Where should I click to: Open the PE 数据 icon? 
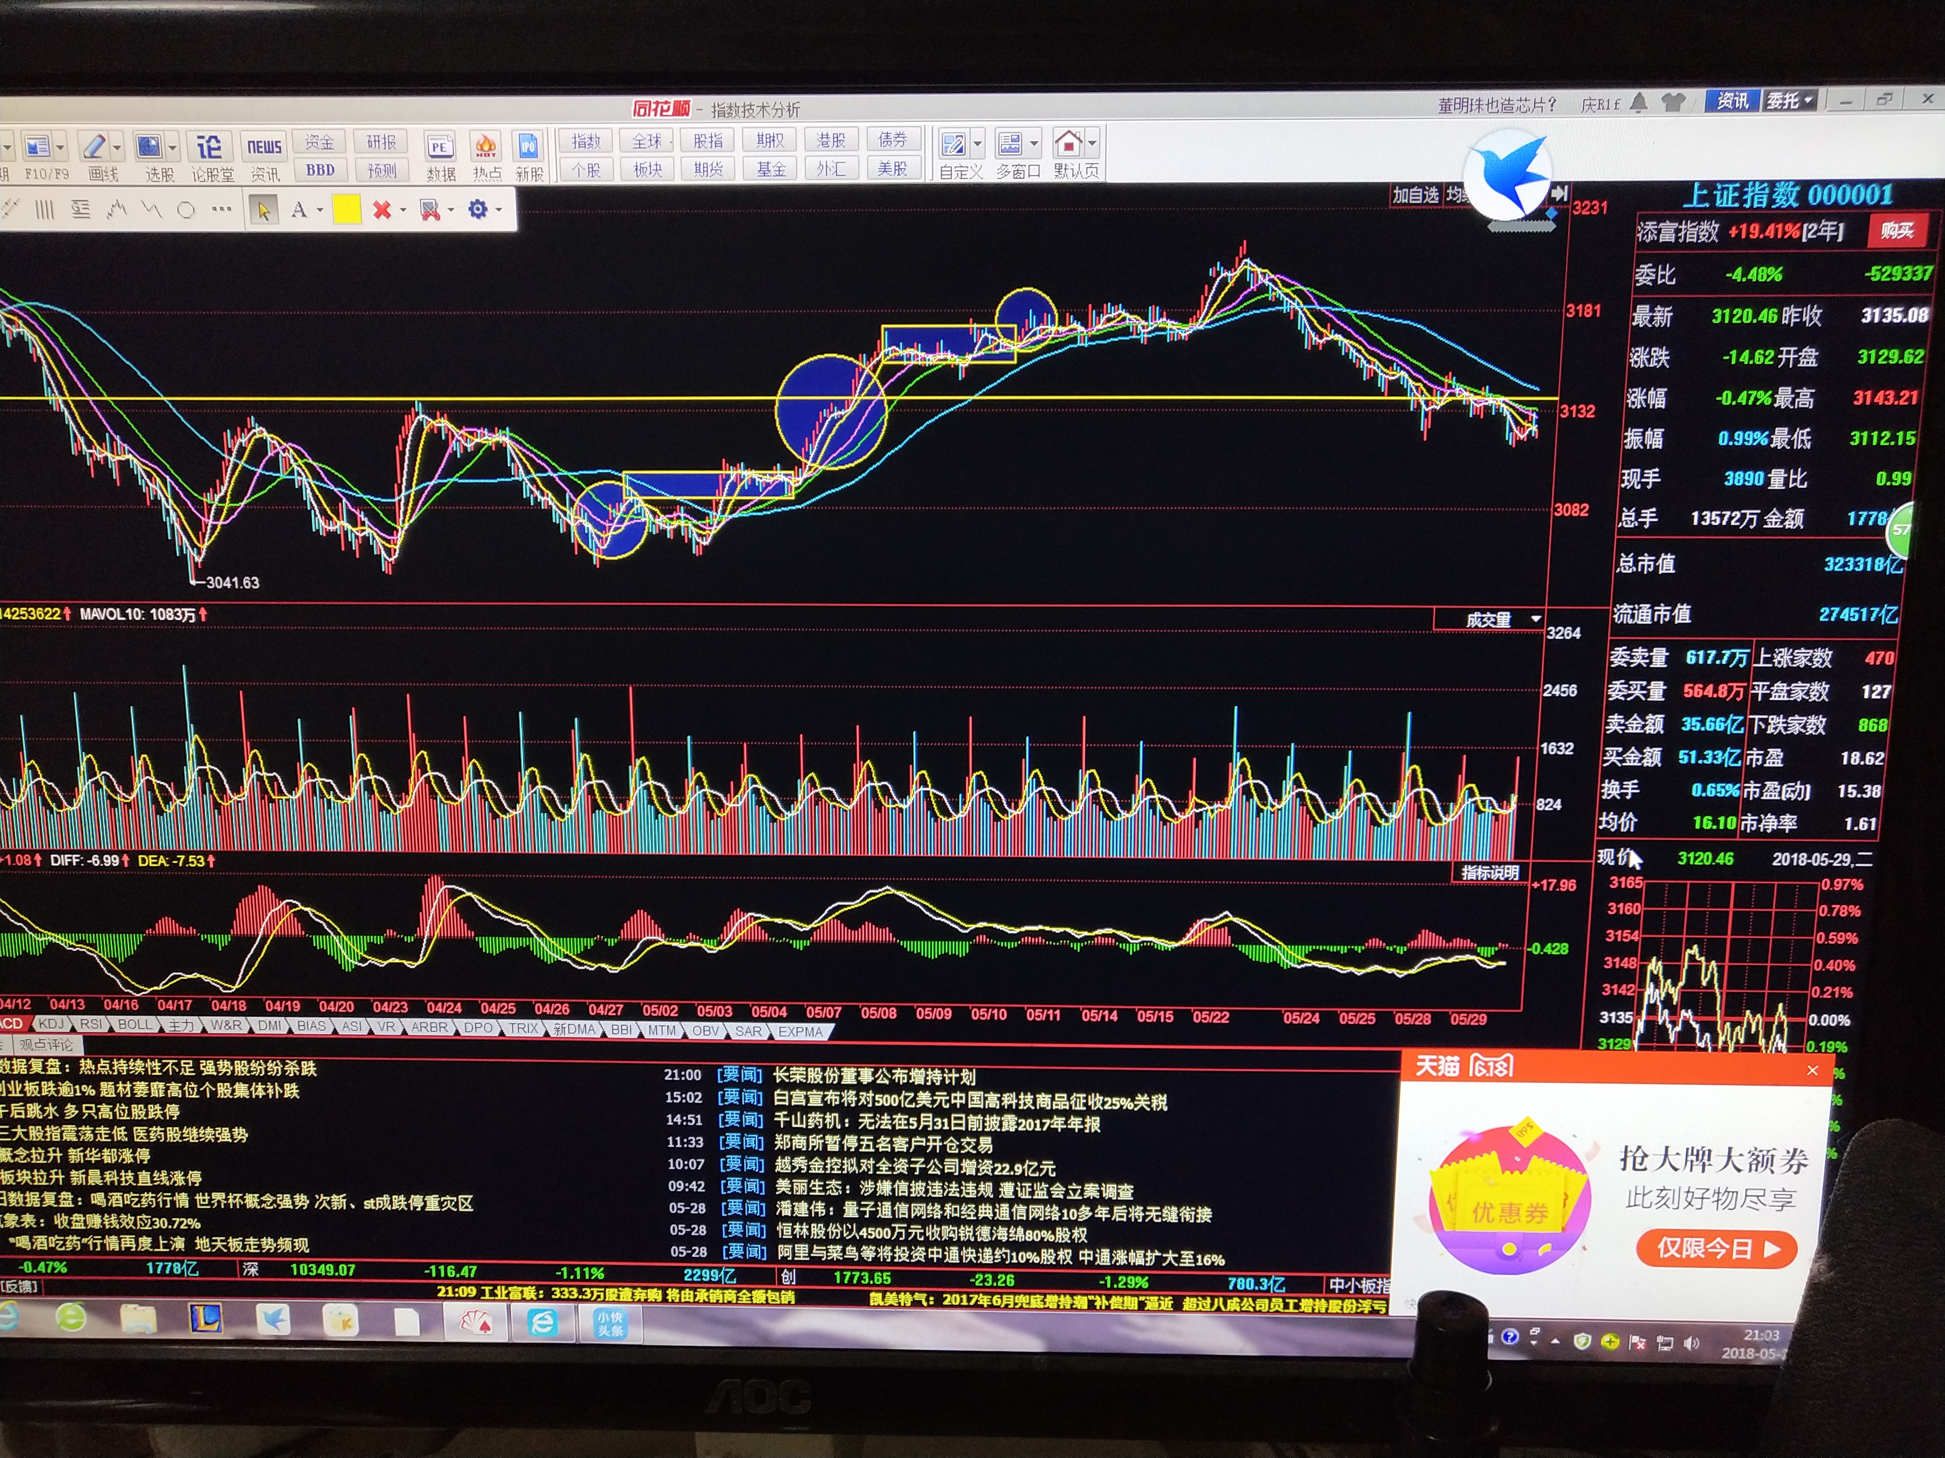pyautogui.click(x=439, y=148)
